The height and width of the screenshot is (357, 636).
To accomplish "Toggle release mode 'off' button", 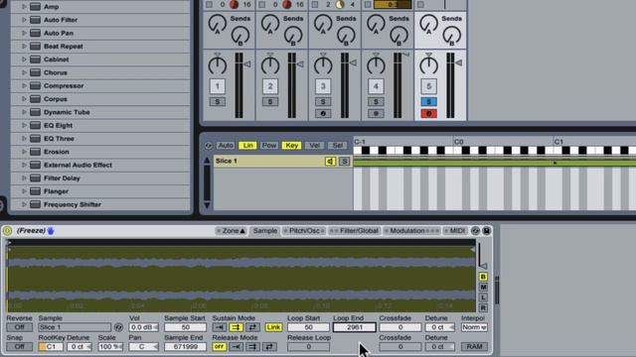I will pos(219,346).
